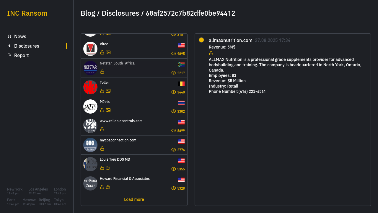378x213 pixels.
Task: Open the allmaxnutrition.com disclosure title
Action: (x=231, y=40)
